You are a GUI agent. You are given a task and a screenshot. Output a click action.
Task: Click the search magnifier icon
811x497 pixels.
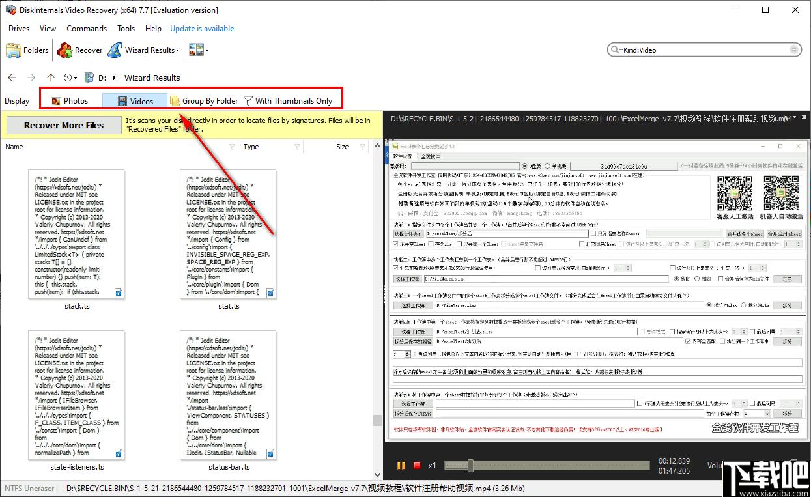coord(616,50)
